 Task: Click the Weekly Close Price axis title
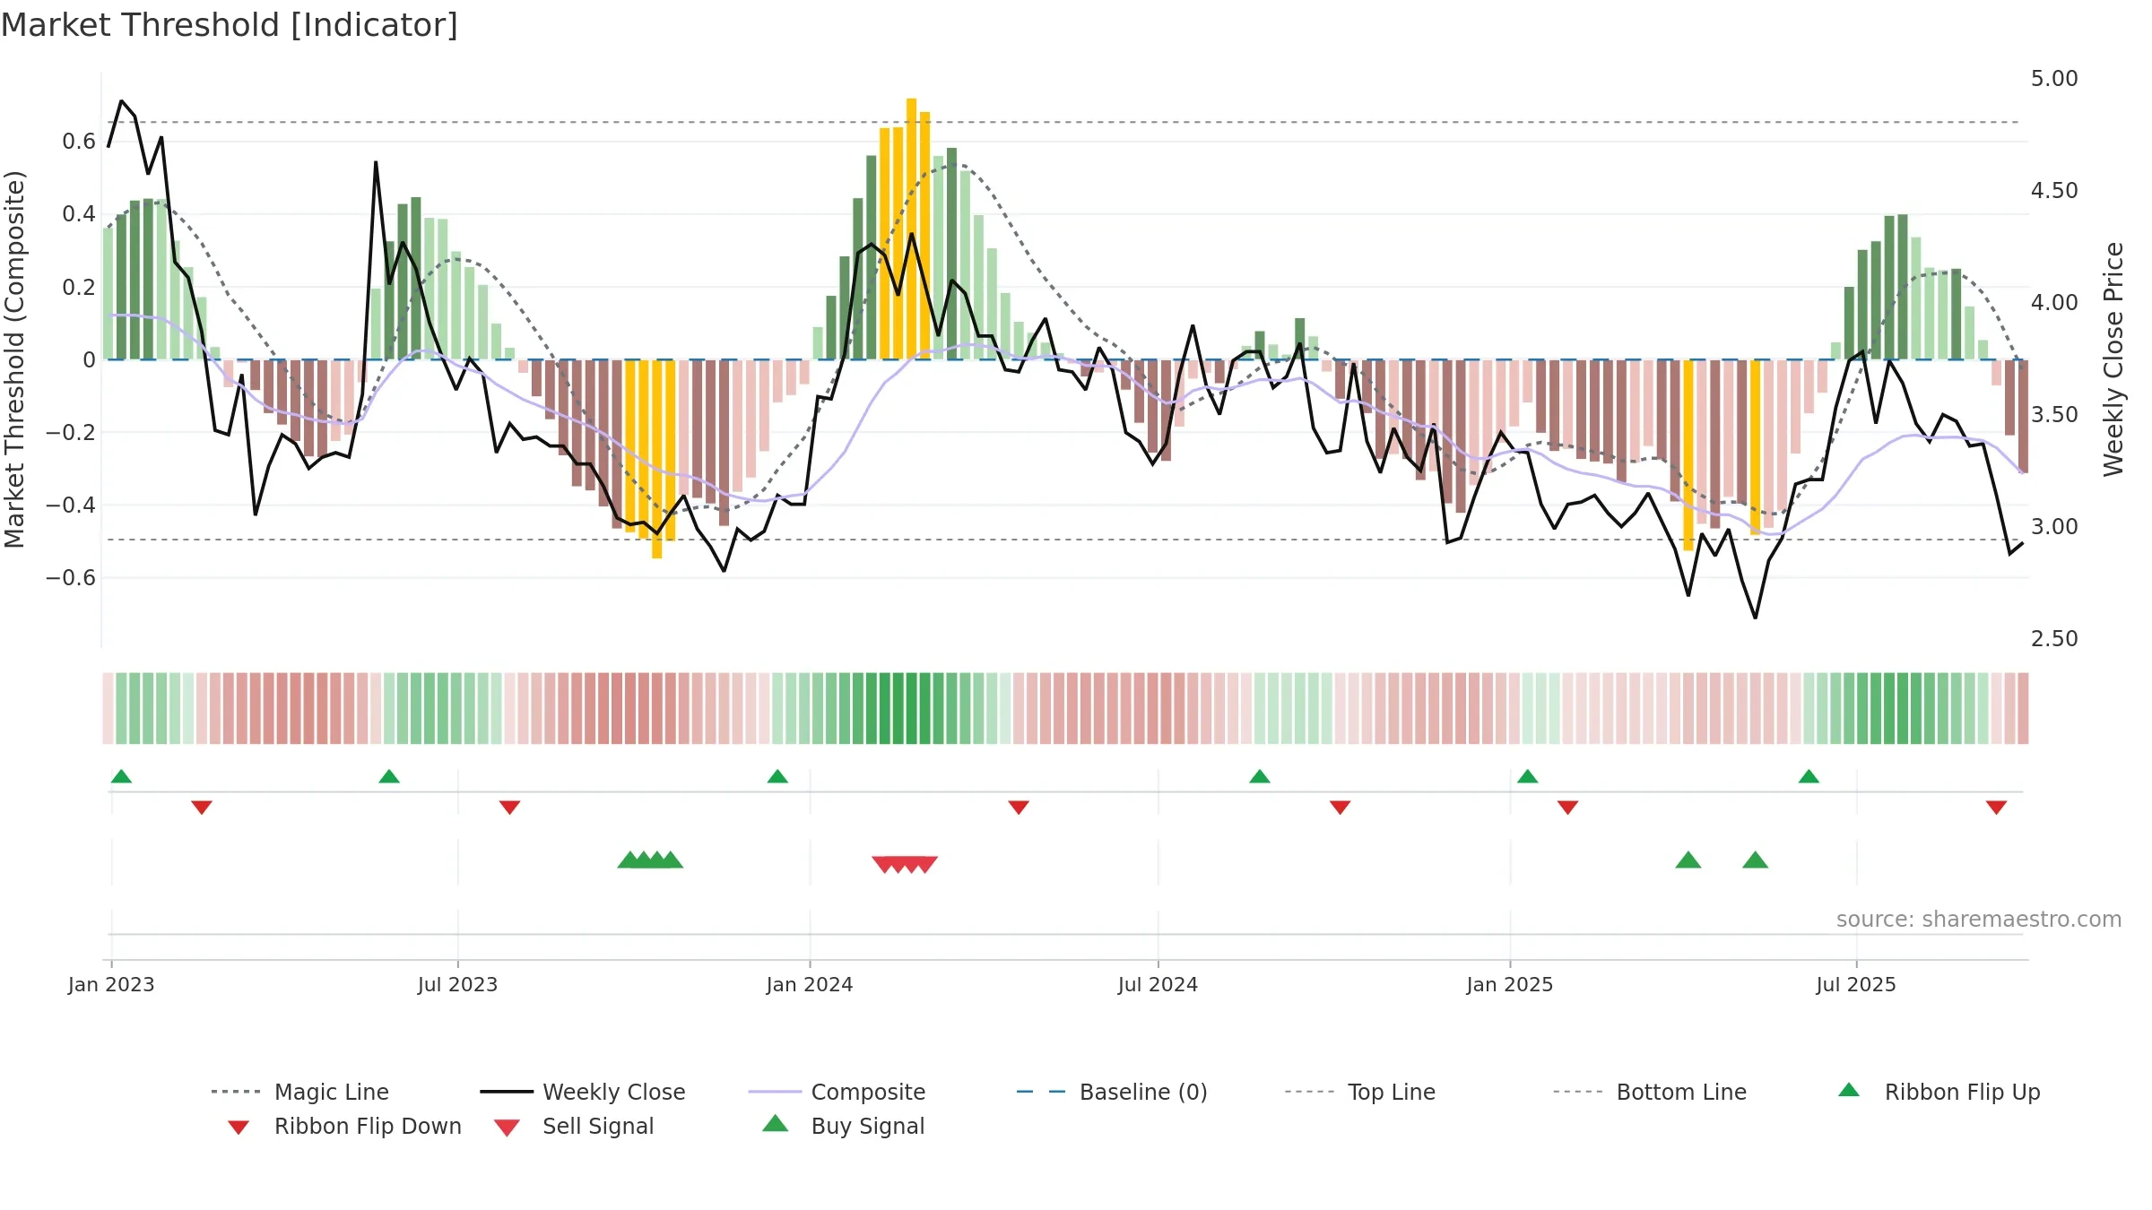point(2113,359)
